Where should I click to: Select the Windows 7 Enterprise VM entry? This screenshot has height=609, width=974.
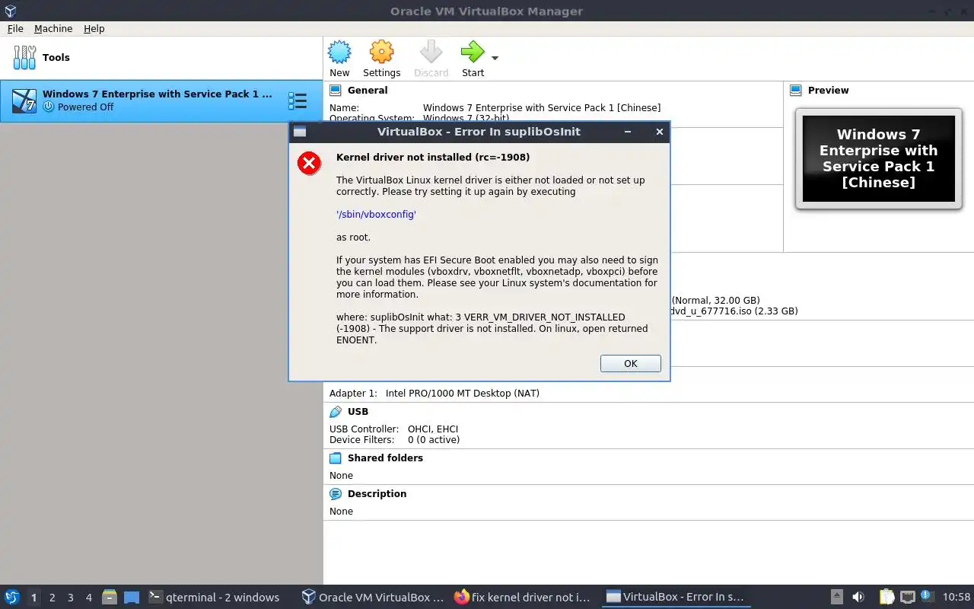[x=161, y=100]
